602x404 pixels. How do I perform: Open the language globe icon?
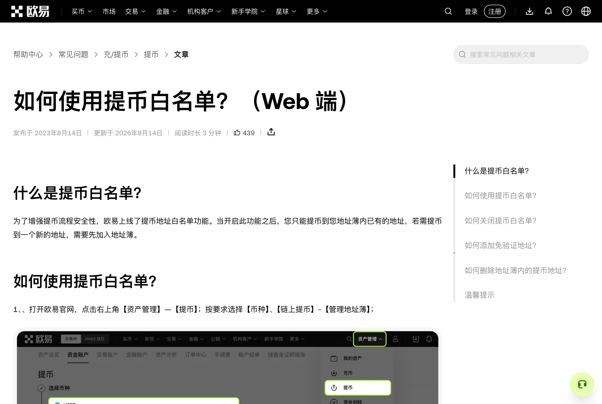point(586,11)
